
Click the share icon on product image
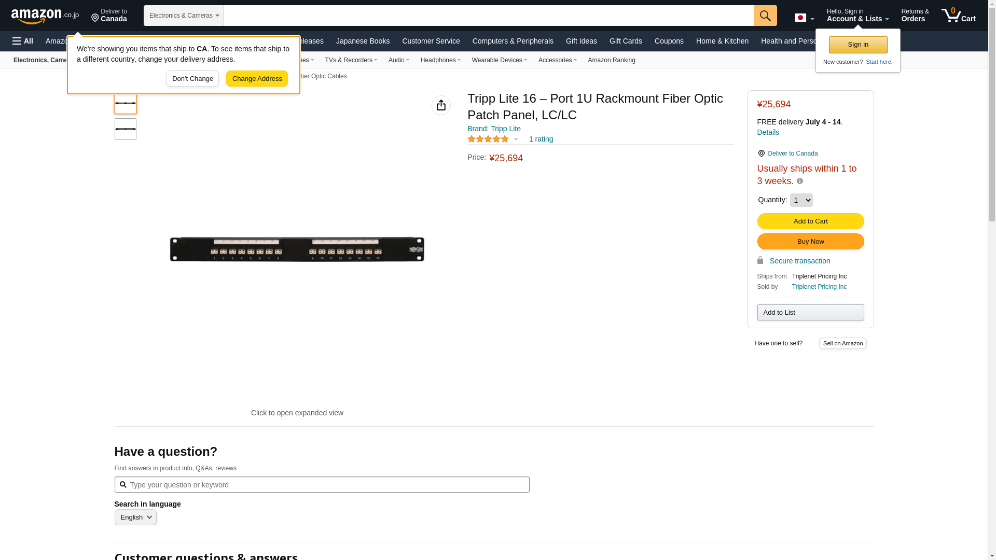point(441,105)
